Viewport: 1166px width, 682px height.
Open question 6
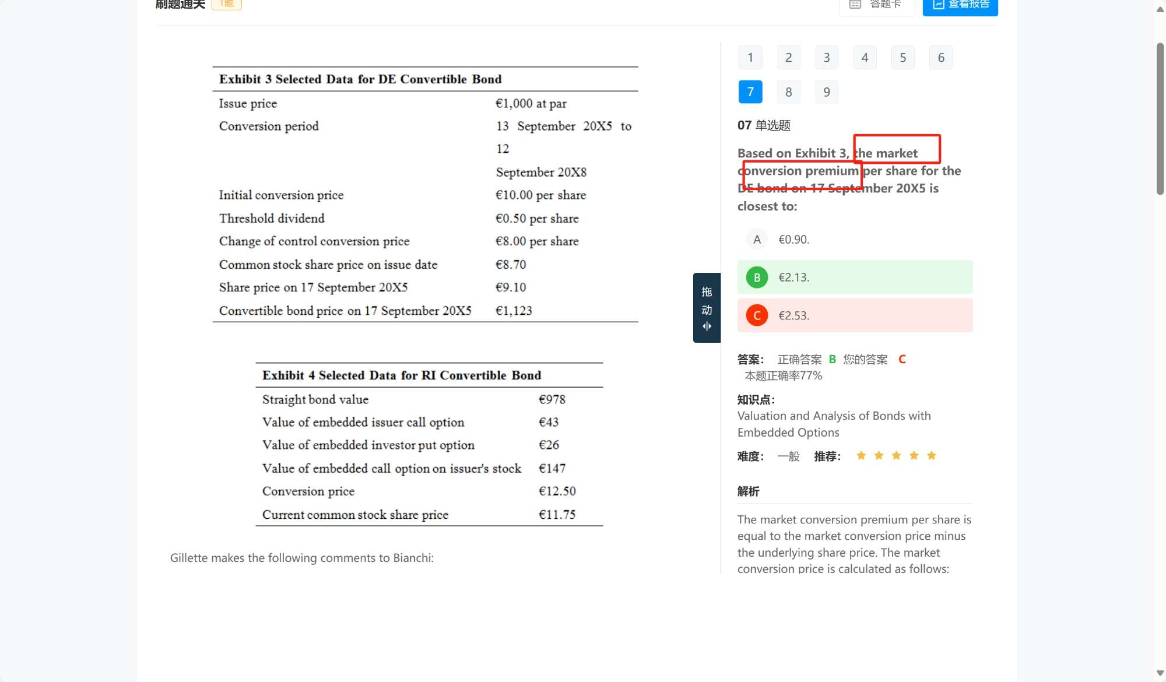(940, 58)
